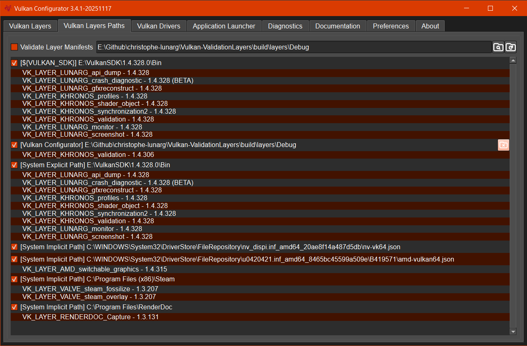Disable the Steam implicit path checkbox
This screenshot has width=527, height=346.
point(14,279)
